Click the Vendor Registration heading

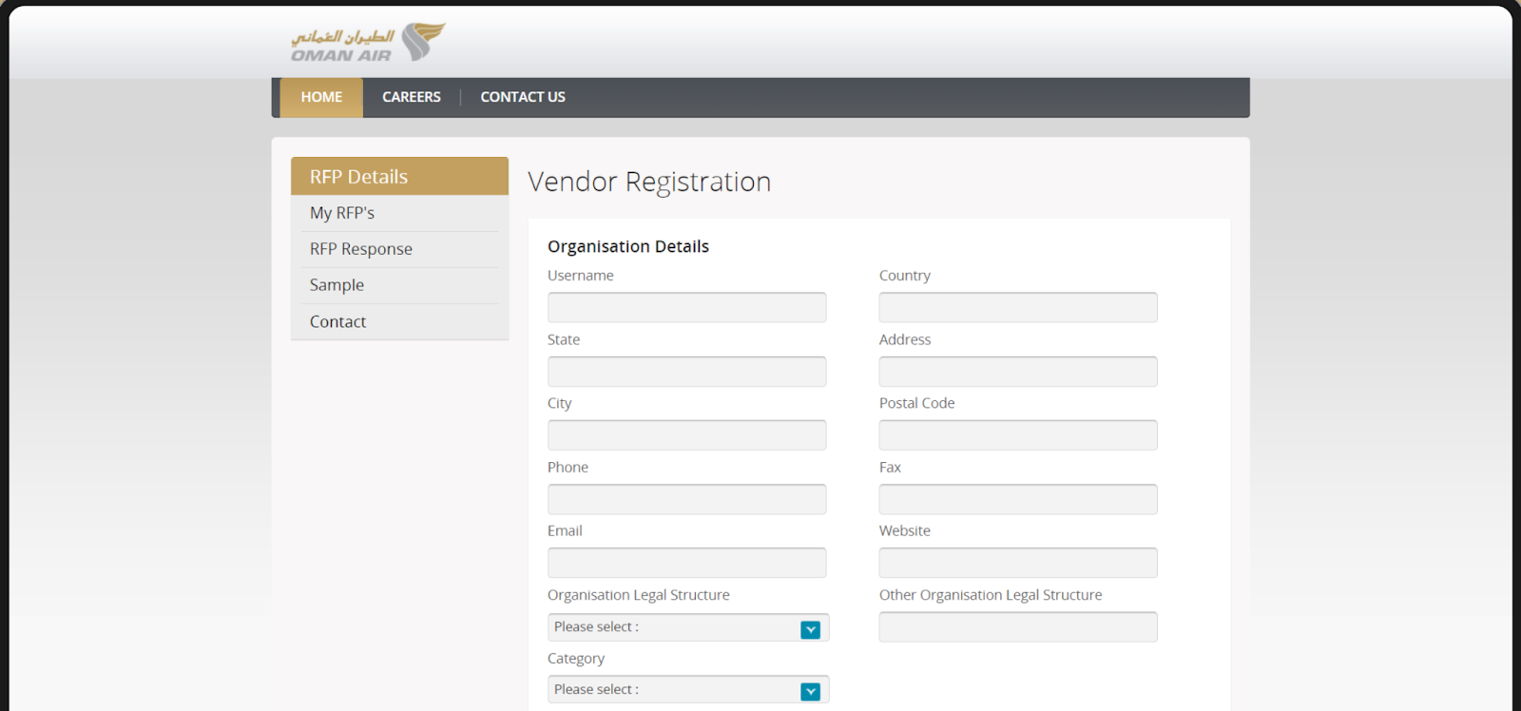click(x=649, y=182)
